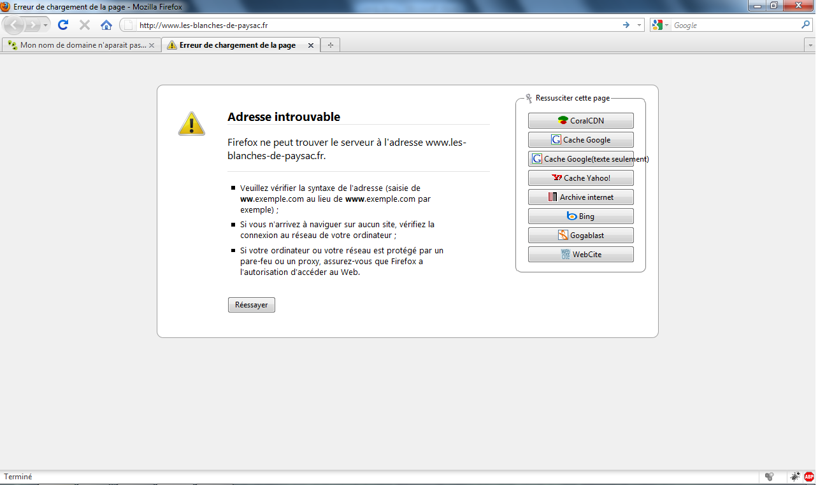The image size is (818, 485).
Task: Open the Archive internet button
Action: (581, 197)
